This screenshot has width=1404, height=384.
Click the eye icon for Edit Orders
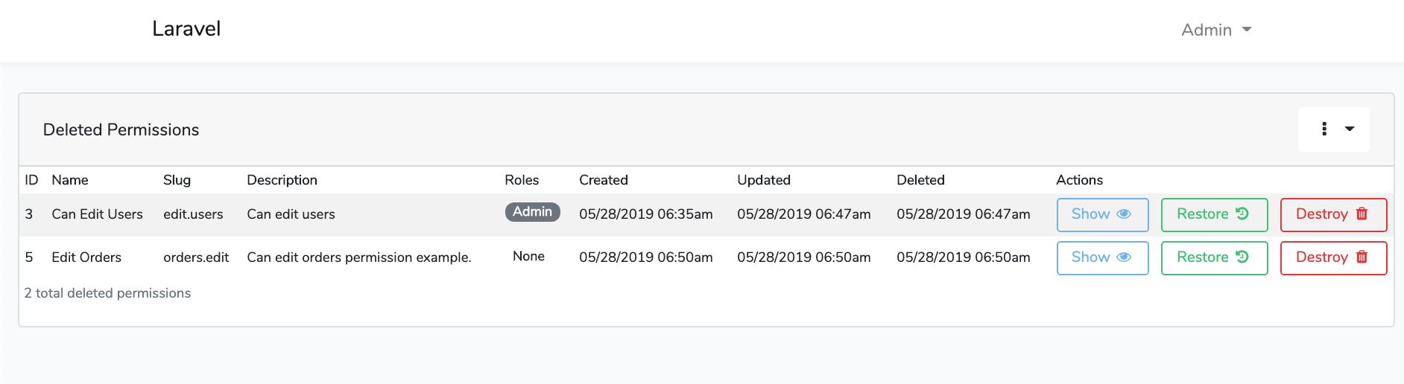click(1124, 257)
